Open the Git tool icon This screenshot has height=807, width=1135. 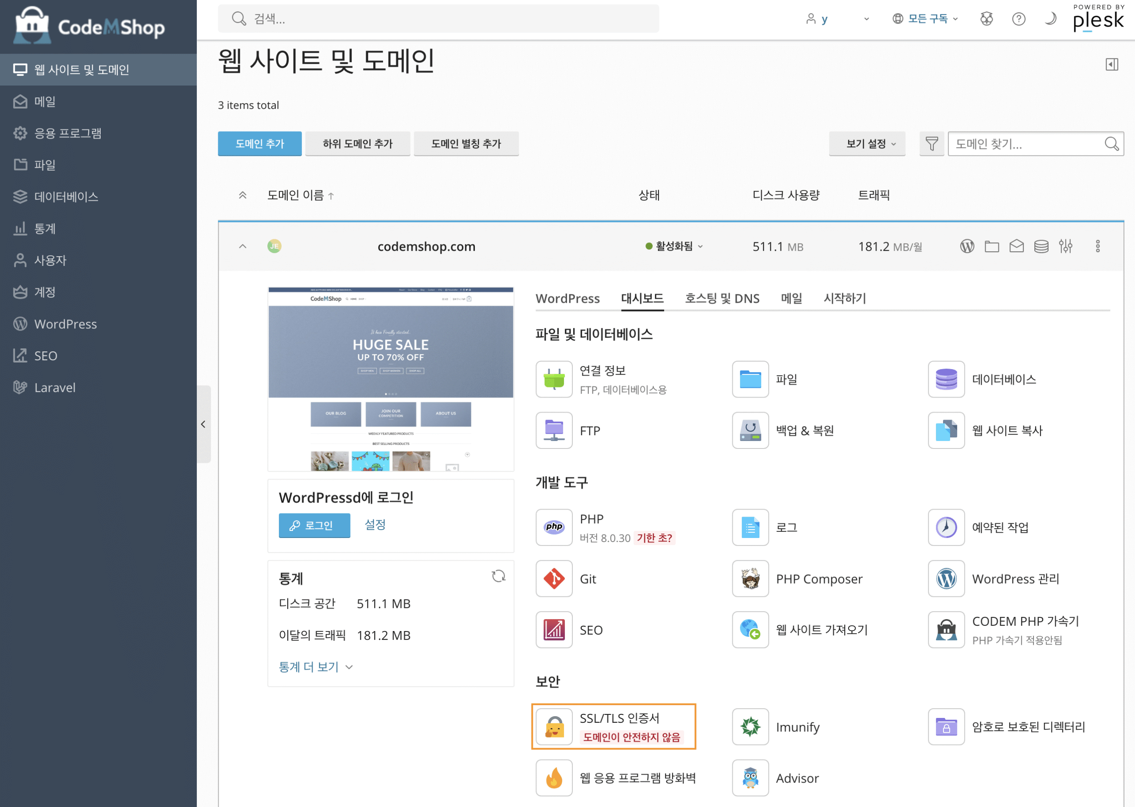click(554, 578)
